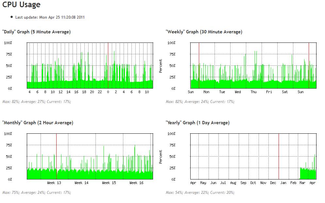Click the green usage area on the Yearly graph

click(307, 173)
